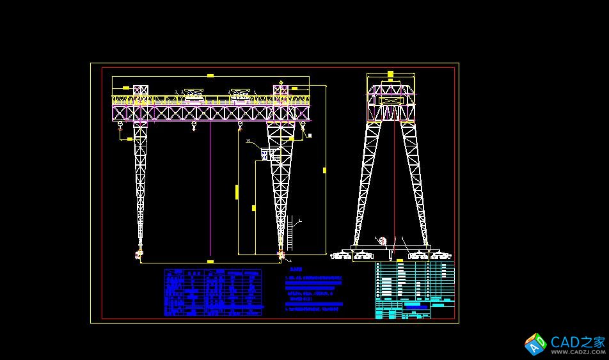
Task: Select the blue technical parameters table
Action: [x=212, y=292]
